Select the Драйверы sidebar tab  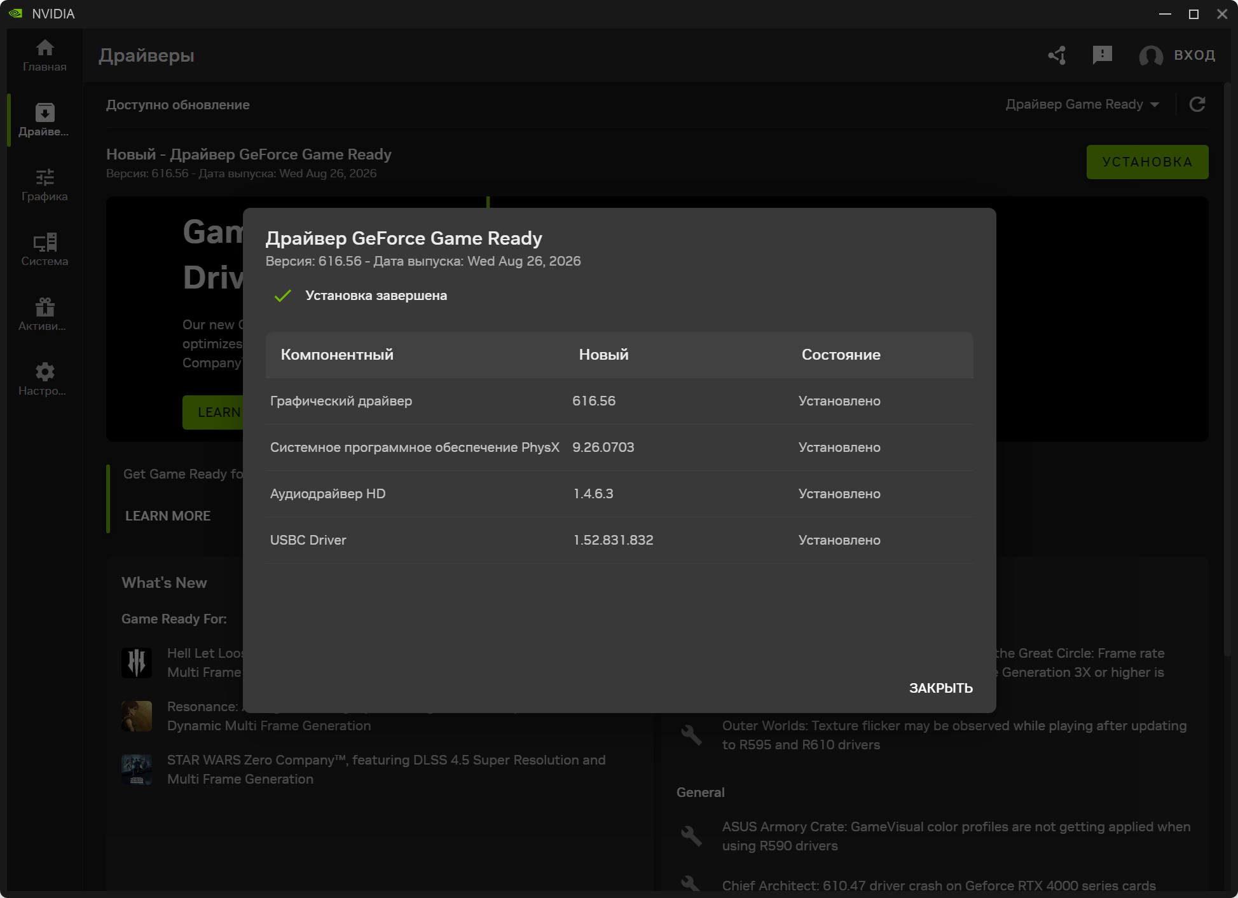pyautogui.click(x=45, y=120)
